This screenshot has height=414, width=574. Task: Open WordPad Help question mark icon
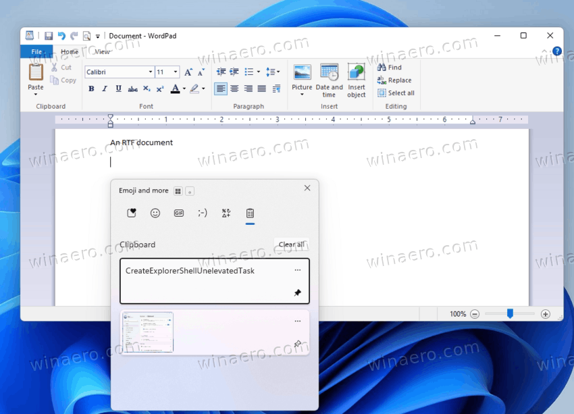557,51
